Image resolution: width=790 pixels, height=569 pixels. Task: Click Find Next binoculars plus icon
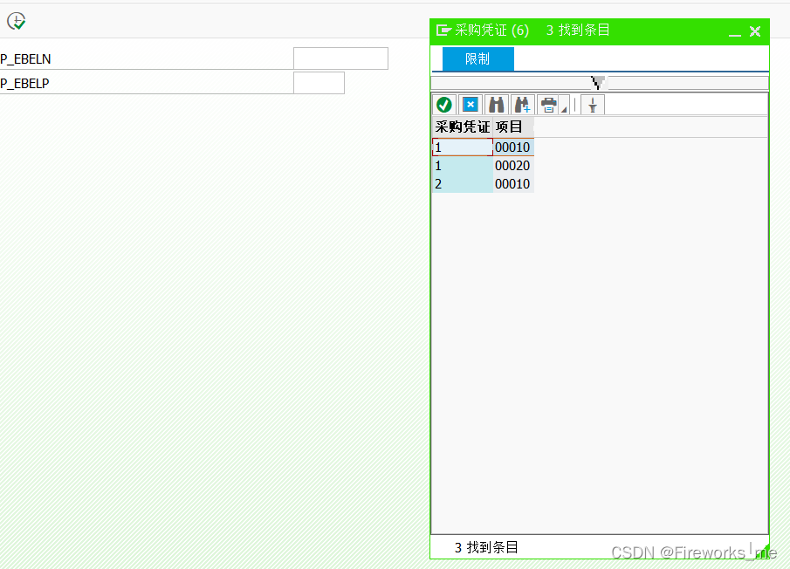[x=523, y=105]
